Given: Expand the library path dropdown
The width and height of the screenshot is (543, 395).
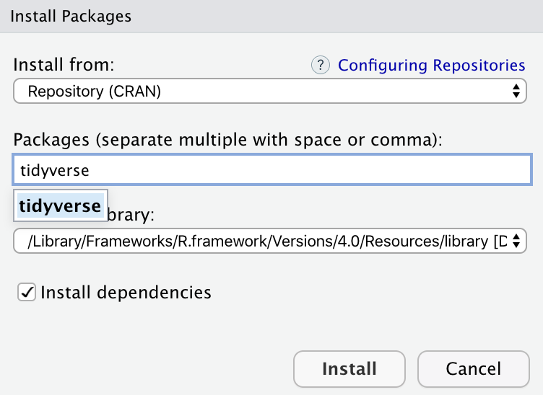Looking at the screenshot, I should click(x=269, y=242).
